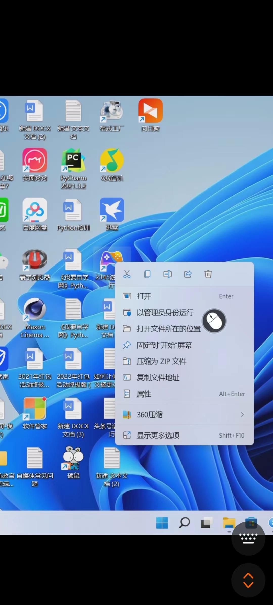
Task: Open 属性 from the context menu
Action: [x=144, y=394]
